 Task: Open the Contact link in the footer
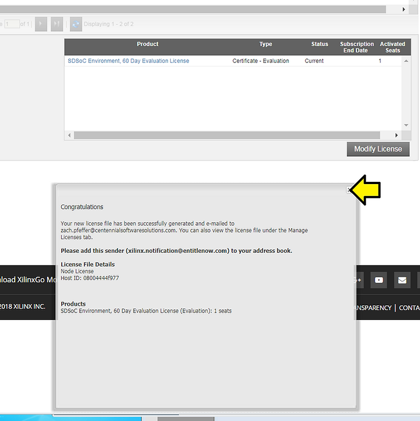(409, 308)
